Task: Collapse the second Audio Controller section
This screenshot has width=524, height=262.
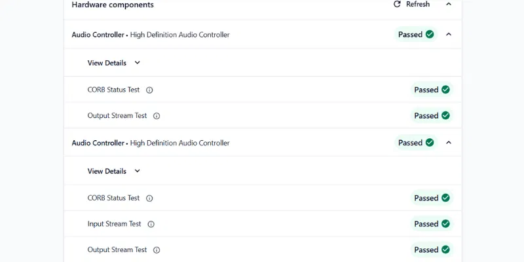Action: 449,142
